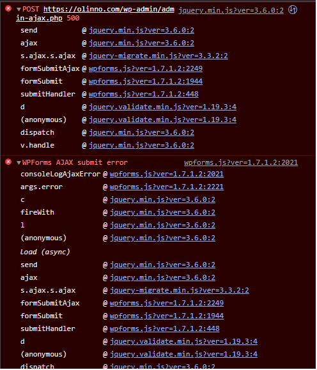The image size is (317, 370).
Task: Click the 500 status code text
Action: point(73,18)
